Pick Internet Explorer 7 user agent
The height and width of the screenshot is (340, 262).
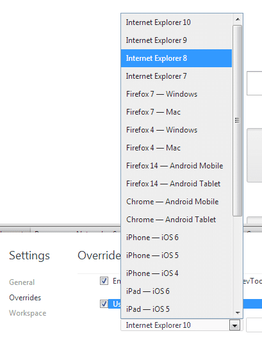coord(176,76)
